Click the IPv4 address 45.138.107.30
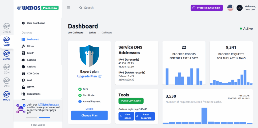This screenshot has width=258, height=128. pos(126,67)
